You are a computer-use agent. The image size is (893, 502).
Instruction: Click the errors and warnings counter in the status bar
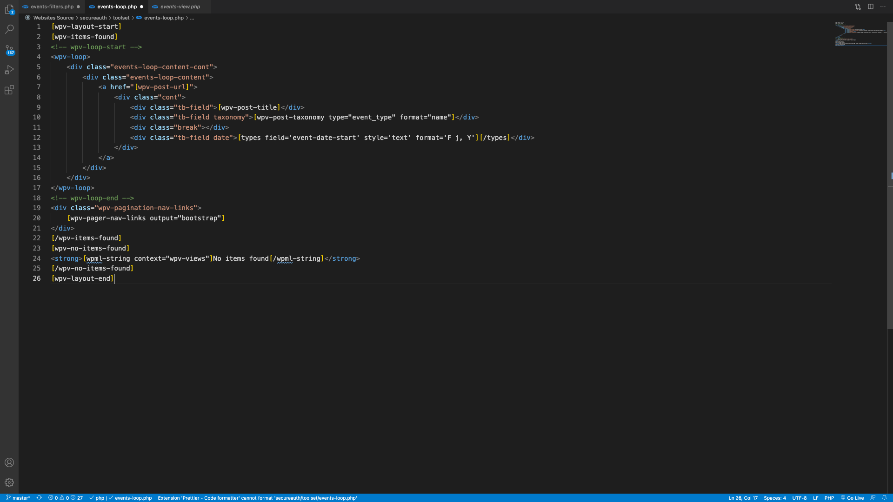pyautogui.click(x=66, y=498)
